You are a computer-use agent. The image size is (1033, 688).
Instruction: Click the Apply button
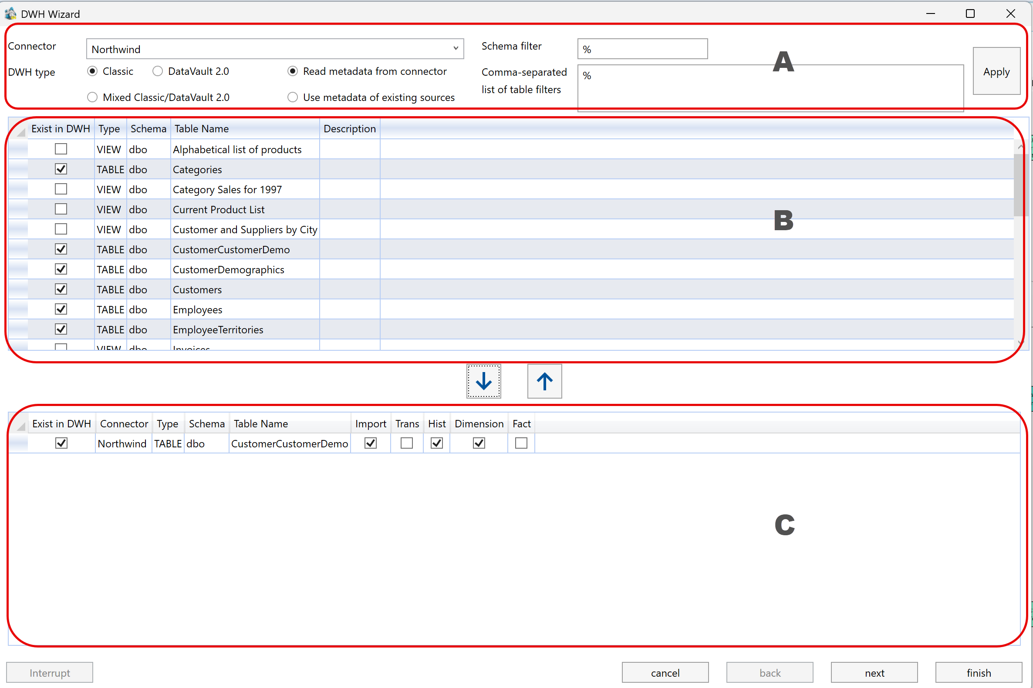click(996, 71)
